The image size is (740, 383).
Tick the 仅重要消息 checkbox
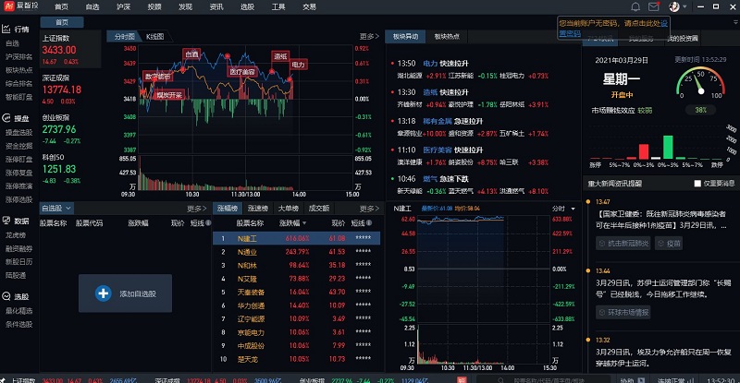click(697, 184)
